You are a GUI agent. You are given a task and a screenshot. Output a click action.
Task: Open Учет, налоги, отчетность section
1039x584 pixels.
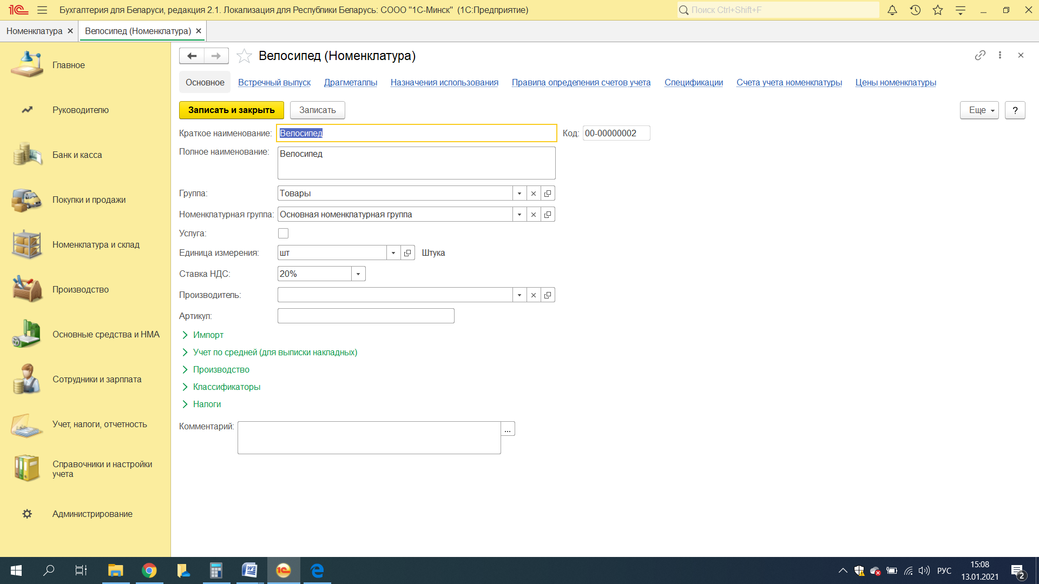pyautogui.click(x=100, y=424)
